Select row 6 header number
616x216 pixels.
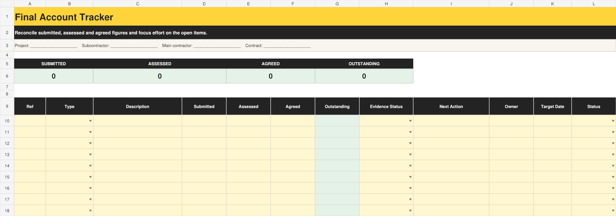click(x=7, y=76)
